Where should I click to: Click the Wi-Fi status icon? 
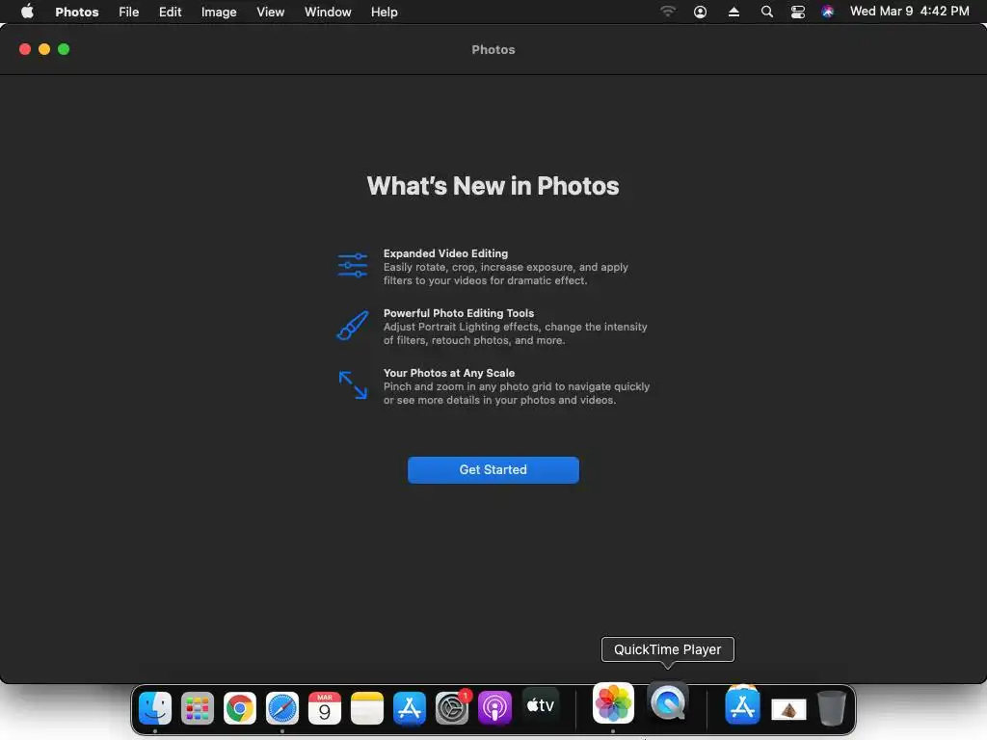(668, 12)
